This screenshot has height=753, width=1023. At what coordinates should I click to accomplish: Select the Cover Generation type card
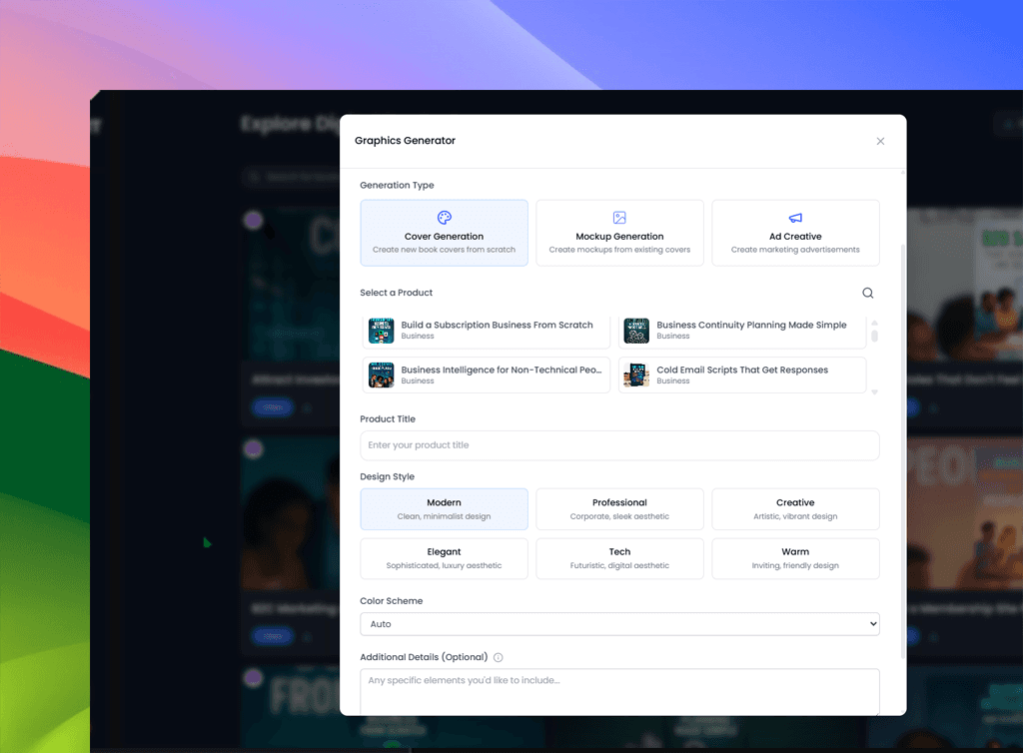click(x=444, y=233)
